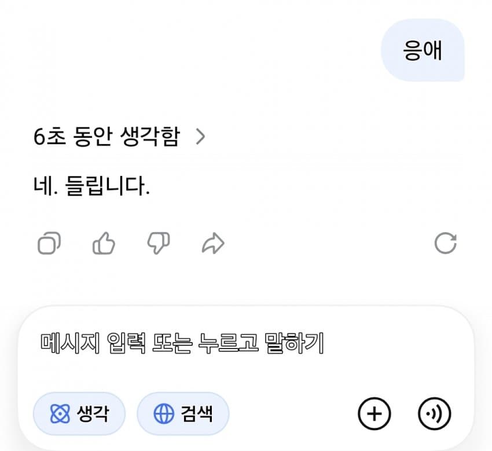Toggle the 생각 thinking mode chip
This screenshot has width=492, height=451.
[79, 414]
